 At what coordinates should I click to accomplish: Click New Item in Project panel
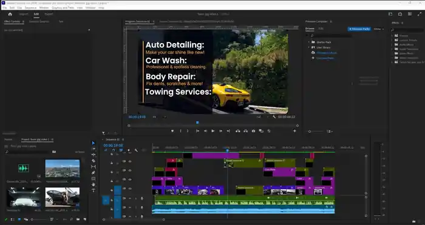click(x=85, y=220)
